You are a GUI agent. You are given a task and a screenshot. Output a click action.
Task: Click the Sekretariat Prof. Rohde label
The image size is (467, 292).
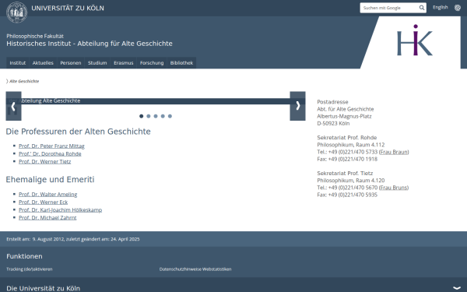pos(346,138)
